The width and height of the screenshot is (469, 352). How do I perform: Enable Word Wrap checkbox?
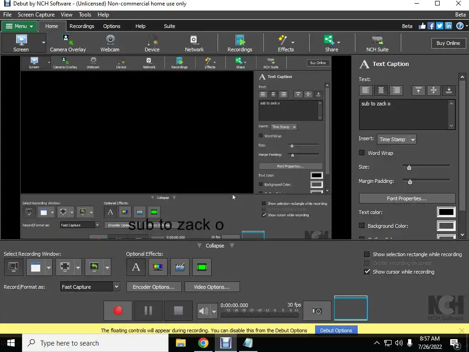coord(362,153)
